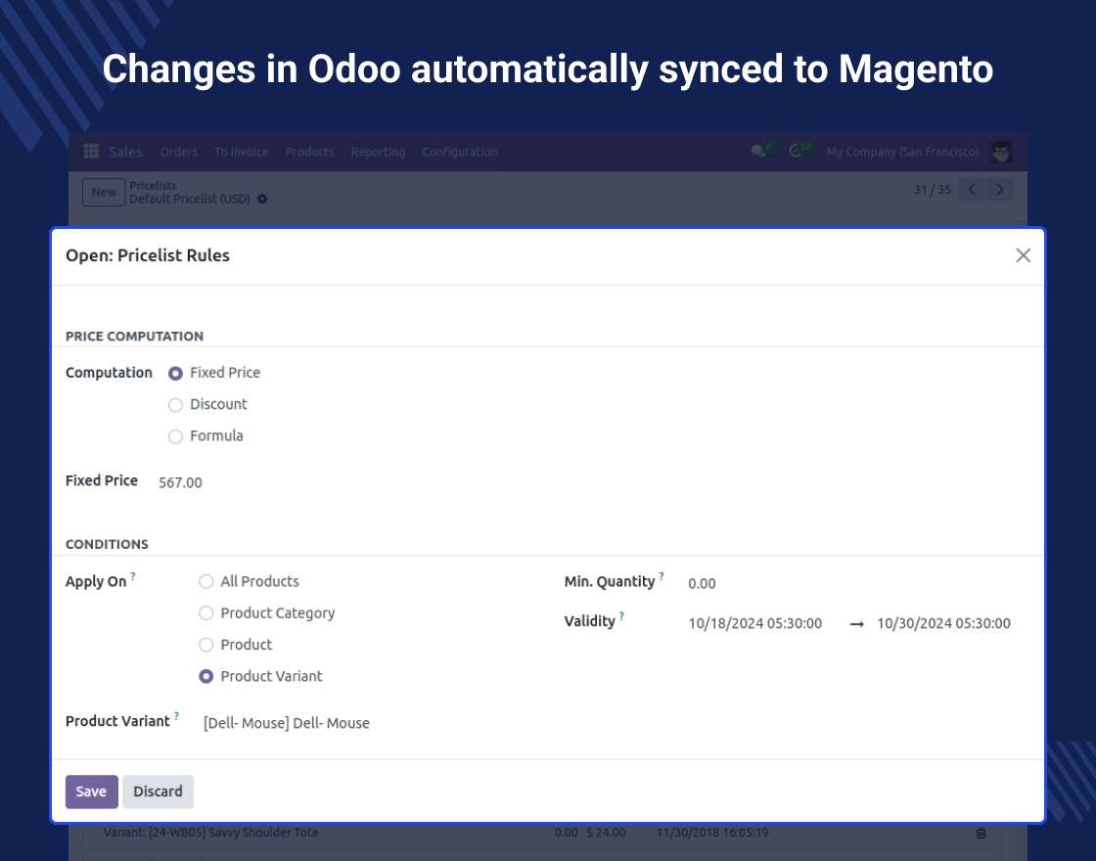Go to Pricelists breadcrumb
Viewport: 1096px width, 861px height.
coord(153,185)
